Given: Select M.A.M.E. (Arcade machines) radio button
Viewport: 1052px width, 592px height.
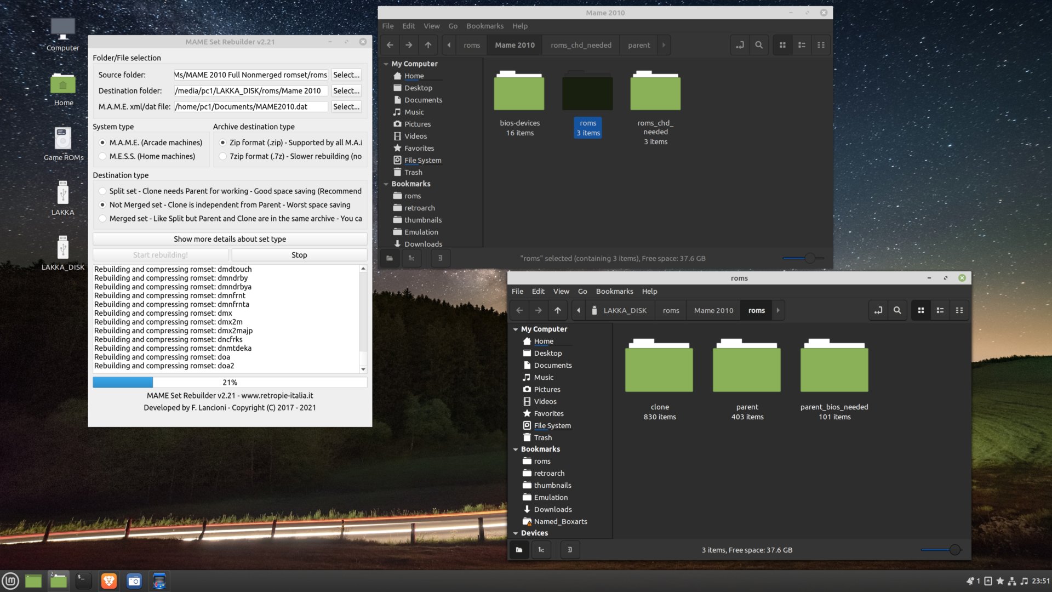Looking at the screenshot, I should [102, 141].
